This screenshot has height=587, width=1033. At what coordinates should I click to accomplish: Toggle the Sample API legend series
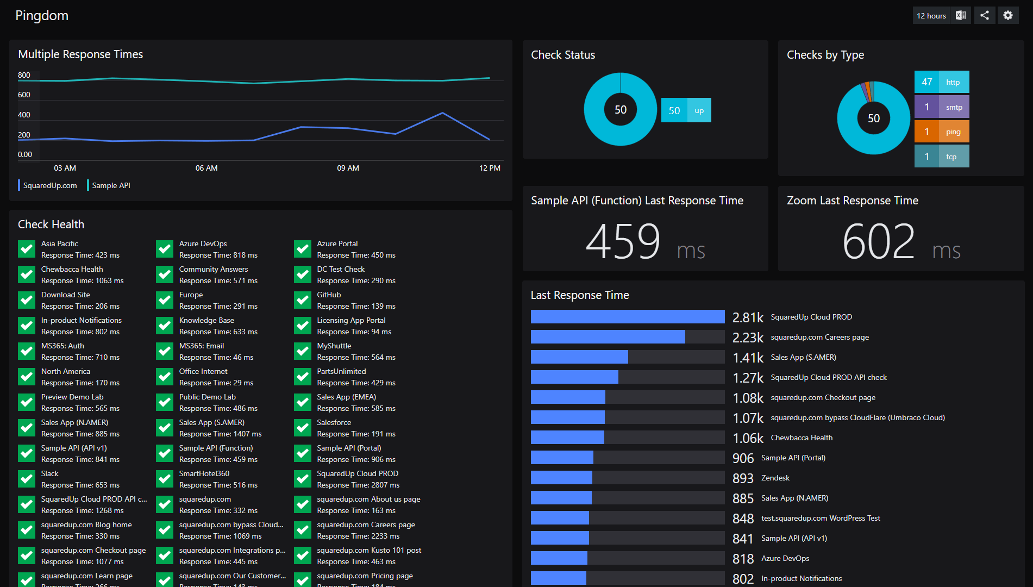tap(111, 185)
